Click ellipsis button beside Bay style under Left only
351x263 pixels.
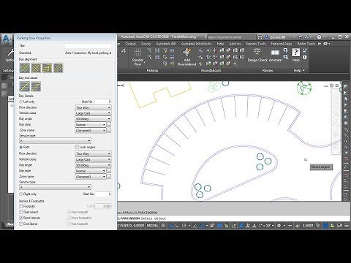109,125
